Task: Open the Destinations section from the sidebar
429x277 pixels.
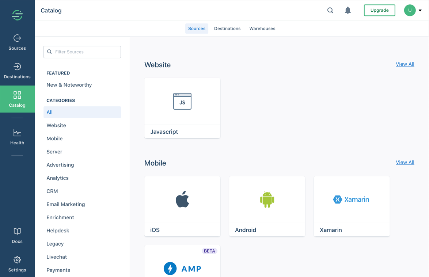Action: coord(17,70)
